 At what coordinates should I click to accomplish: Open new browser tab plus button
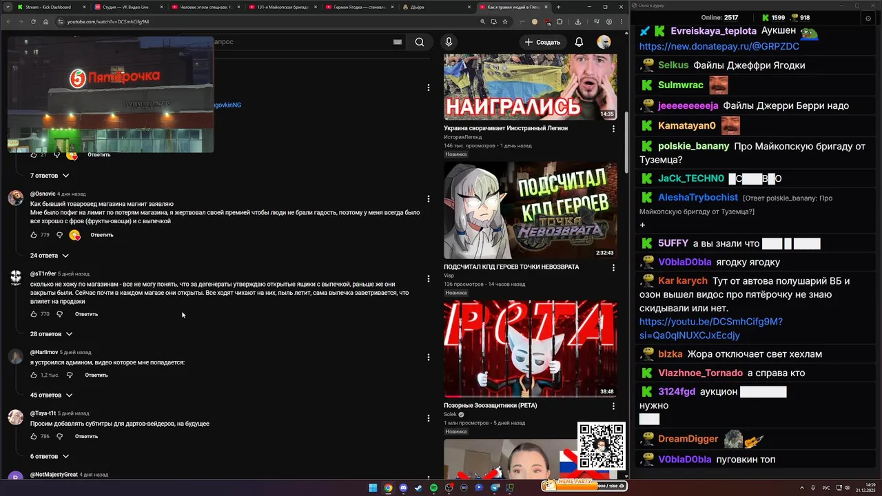[x=558, y=7]
